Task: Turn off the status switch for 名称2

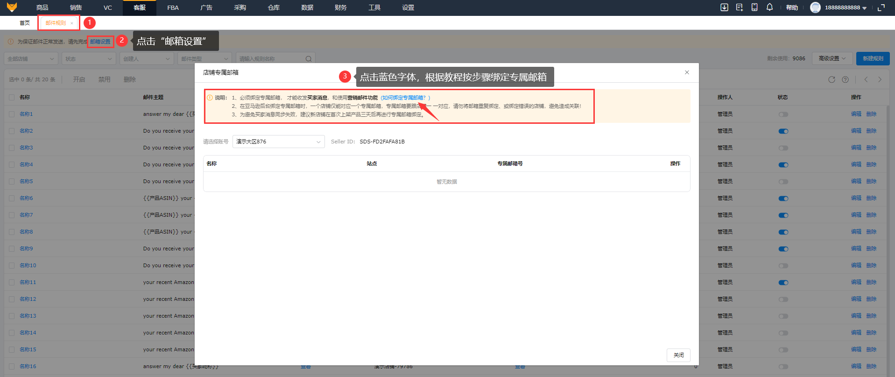Action: 783,131
